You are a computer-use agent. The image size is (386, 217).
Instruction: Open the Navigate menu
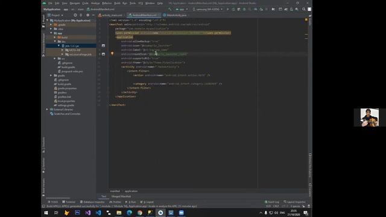point(75,3)
